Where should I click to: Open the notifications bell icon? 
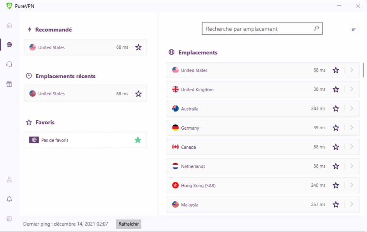tap(9, 199)
